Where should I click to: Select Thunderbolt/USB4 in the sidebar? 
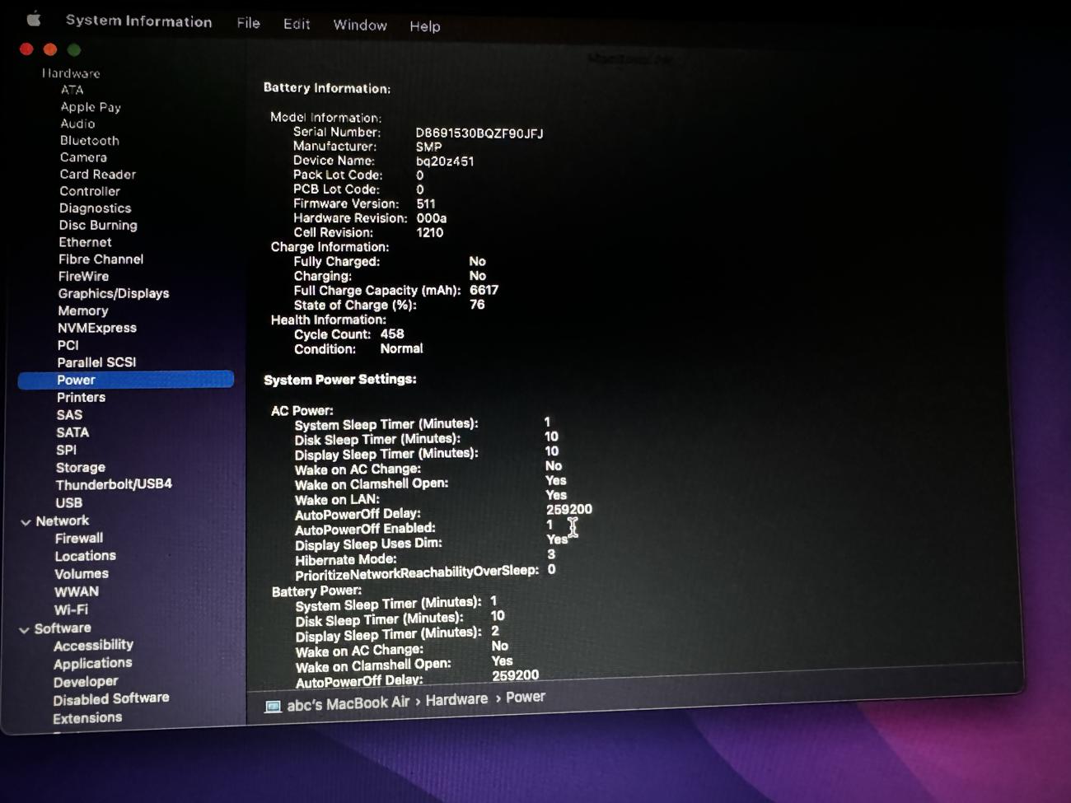114,484
